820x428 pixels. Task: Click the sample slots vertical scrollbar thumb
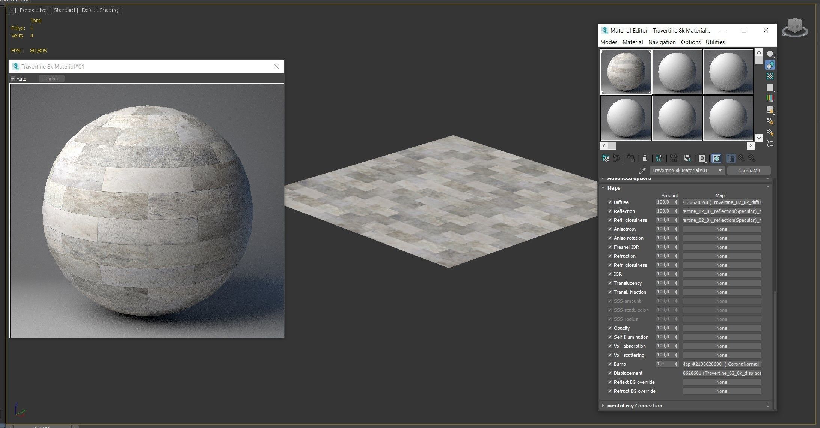click(759, 60)
